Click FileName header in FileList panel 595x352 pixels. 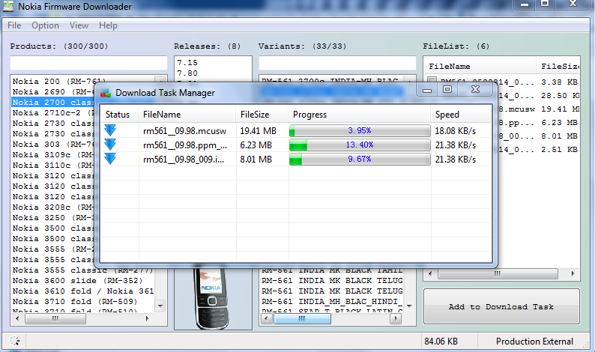480,67
